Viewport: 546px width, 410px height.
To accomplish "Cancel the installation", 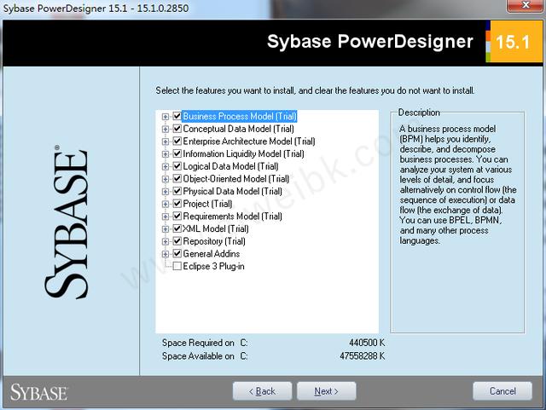I will pyautogui.click(x=502, y=391).
